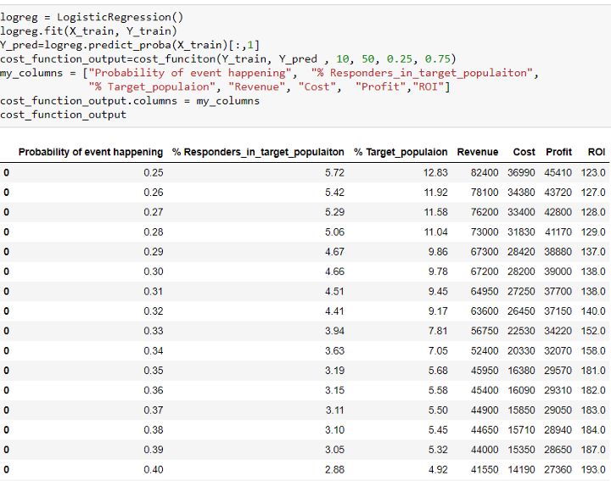Image resolution: width=611 pixels, height=481 pixels.
Task: Click cost value 31830
Action: tap(521, 232)
